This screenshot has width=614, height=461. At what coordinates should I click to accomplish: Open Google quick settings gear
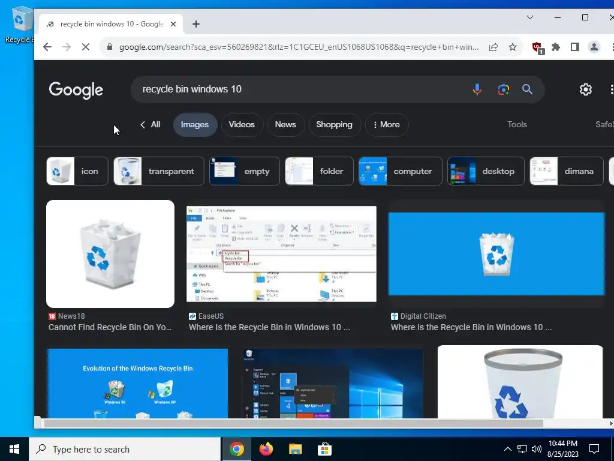coord(585,89)
